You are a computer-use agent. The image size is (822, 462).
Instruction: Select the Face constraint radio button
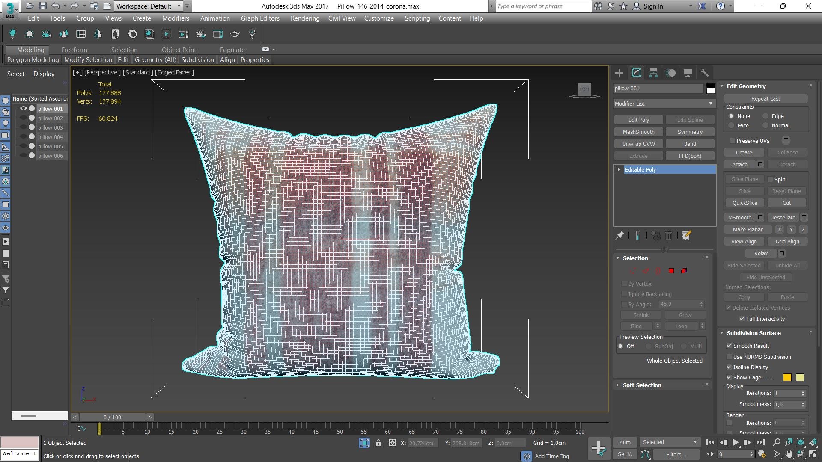pyautogui.click(x=731, y=126)
